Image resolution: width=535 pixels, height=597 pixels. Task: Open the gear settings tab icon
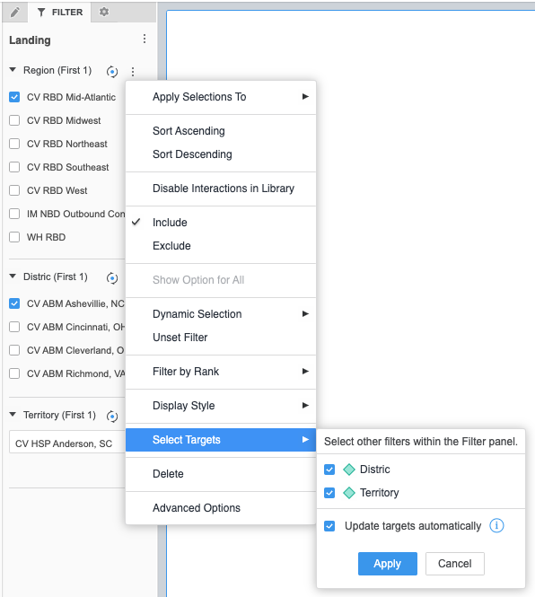pos(104,12)
